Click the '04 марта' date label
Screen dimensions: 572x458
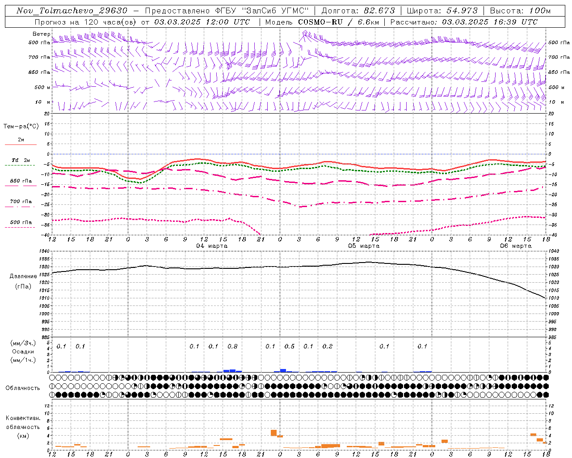coord(212,246)
